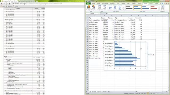Open the Name Box dropdown arrow

(99, 13)
